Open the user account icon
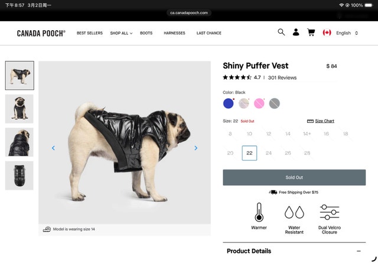This screenshot has width=378, height=263. 296,32
